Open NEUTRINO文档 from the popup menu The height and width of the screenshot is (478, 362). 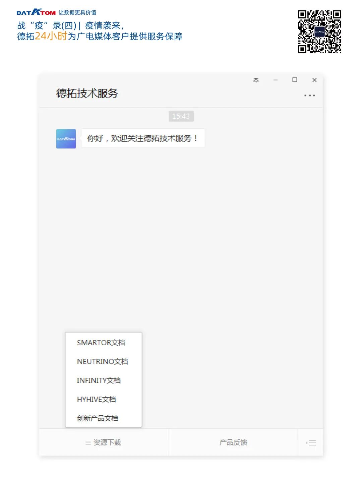pos(104,361)
